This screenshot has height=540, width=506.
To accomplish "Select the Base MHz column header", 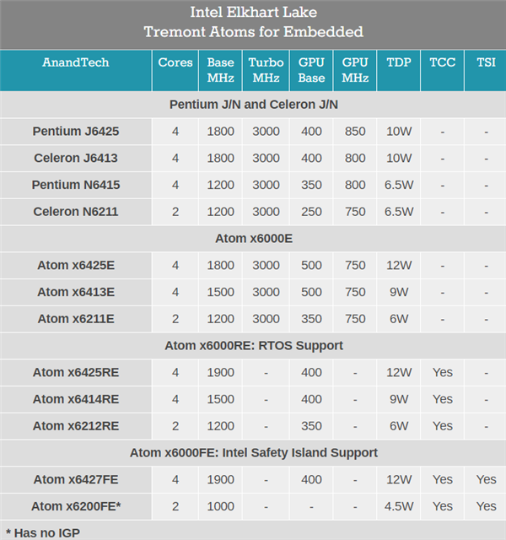I will click(221, 70).
